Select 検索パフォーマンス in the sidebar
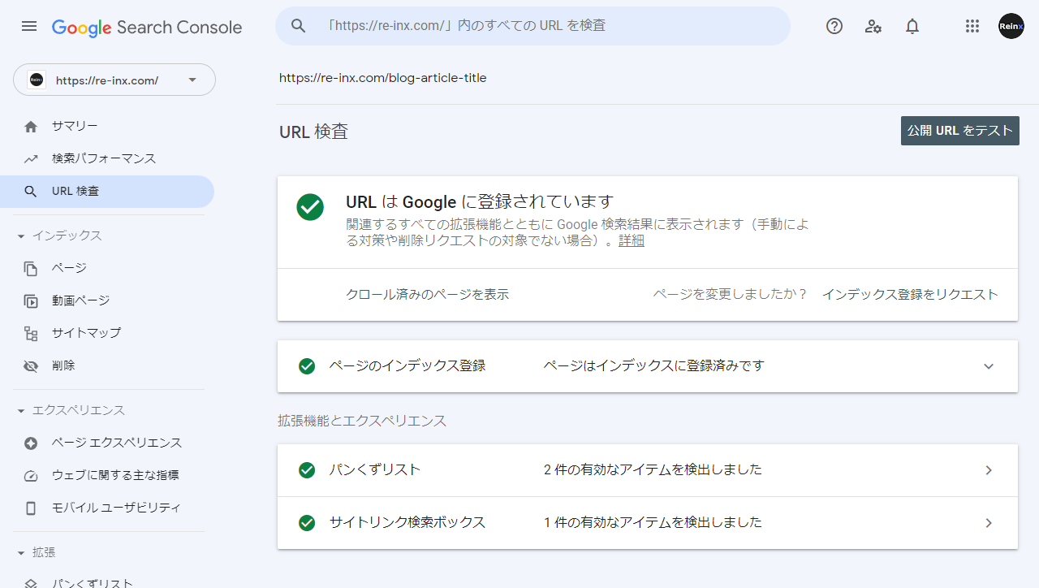Screen dimensions: 1039x588 (x=107, y=158)
